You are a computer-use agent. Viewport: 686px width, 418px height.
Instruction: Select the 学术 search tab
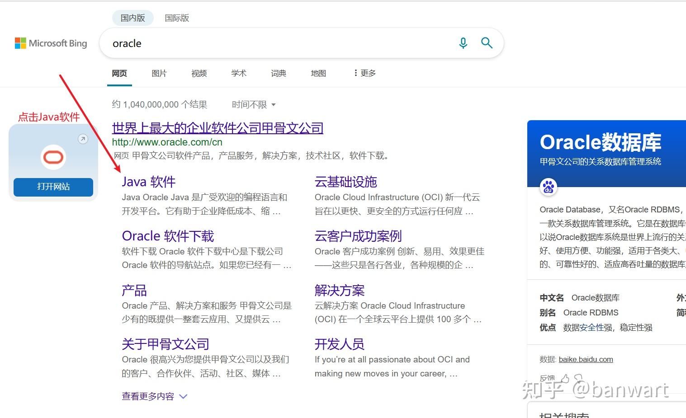239,73
